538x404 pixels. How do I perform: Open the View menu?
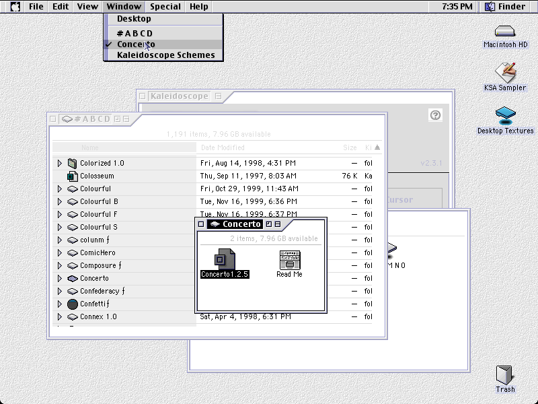click(x=87, y=7)
